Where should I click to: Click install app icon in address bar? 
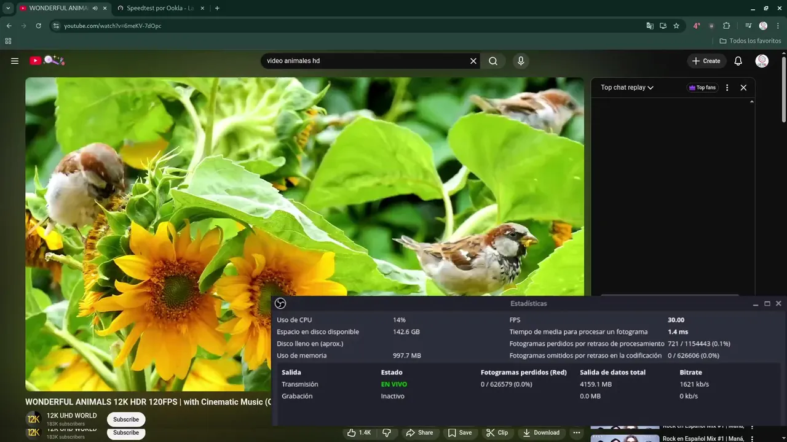tap(663, 26)
